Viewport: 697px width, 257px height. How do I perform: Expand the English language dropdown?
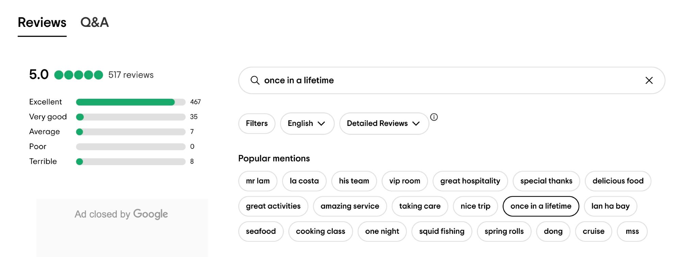click(x=307, y=124)
